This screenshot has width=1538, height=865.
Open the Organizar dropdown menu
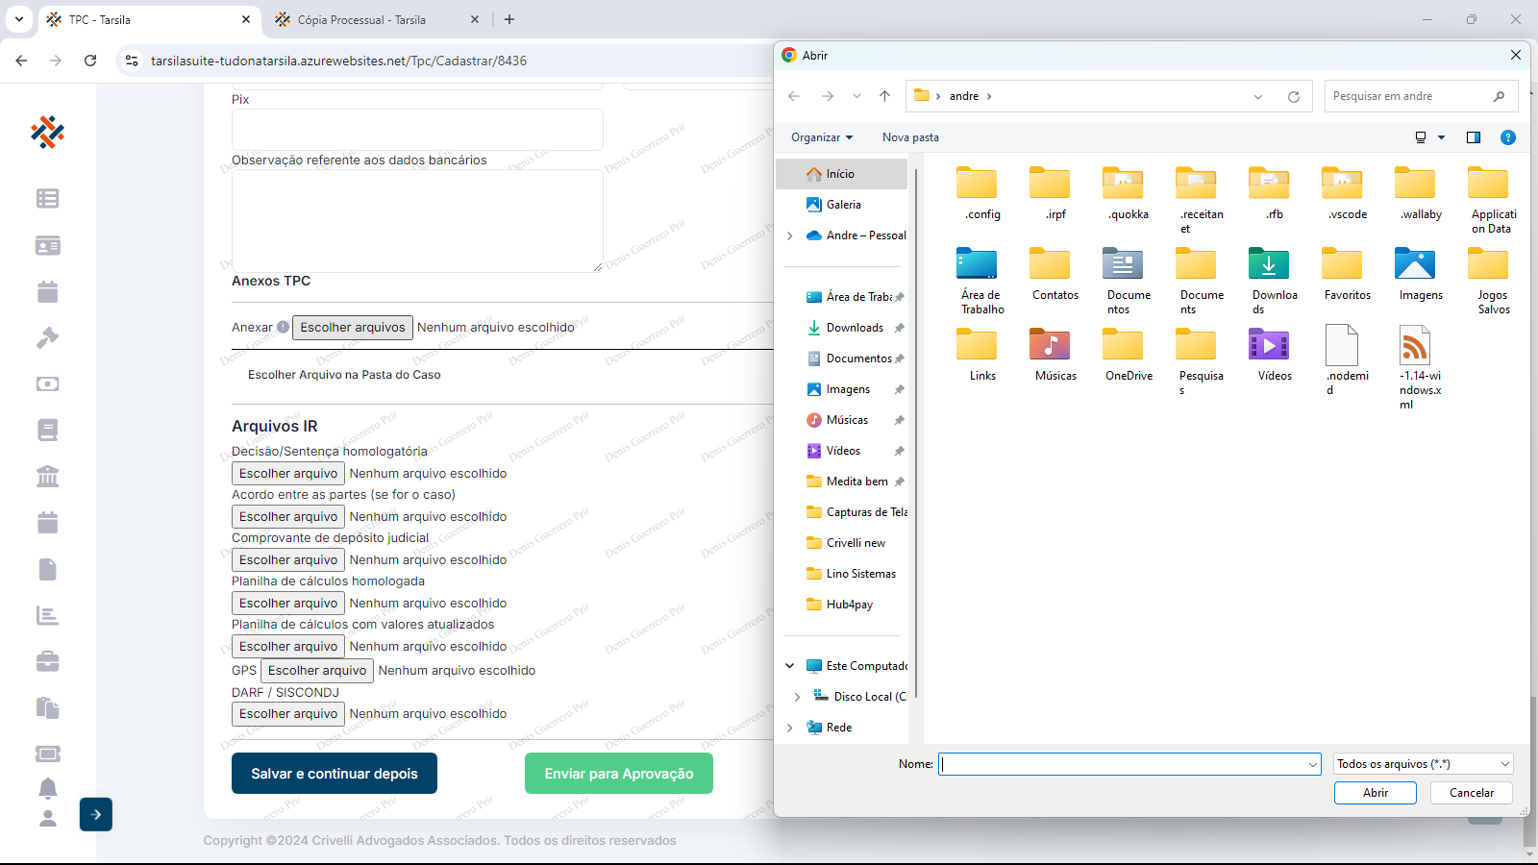(822, 137)
